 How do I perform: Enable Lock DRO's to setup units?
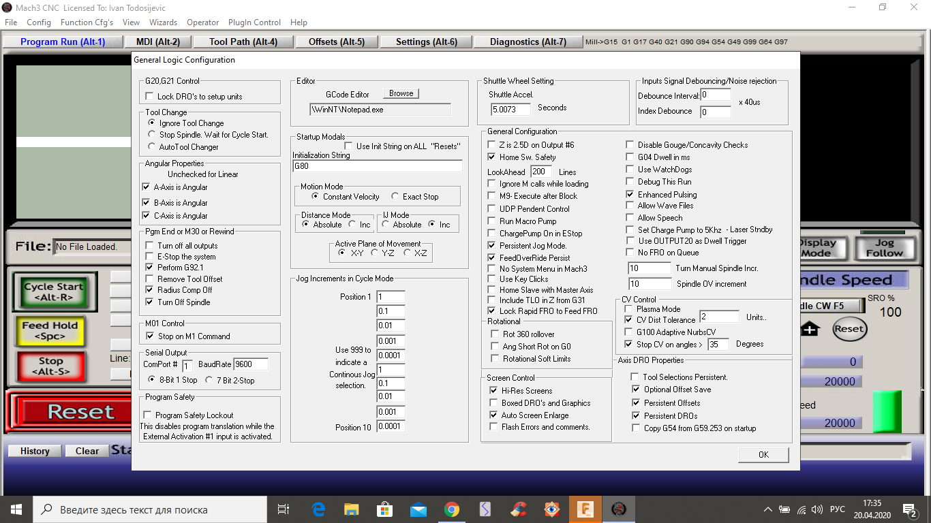(148, 97)
